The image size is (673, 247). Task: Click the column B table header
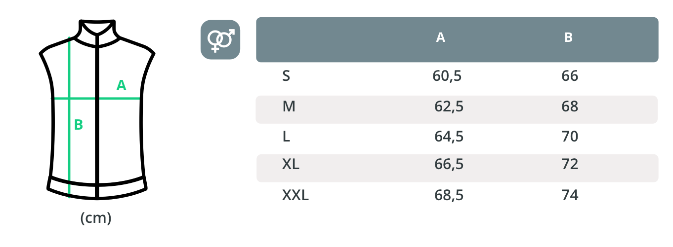coord(568,38)
